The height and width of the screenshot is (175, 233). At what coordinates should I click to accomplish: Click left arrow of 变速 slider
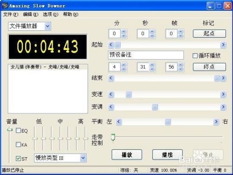(x=111, y=94)
